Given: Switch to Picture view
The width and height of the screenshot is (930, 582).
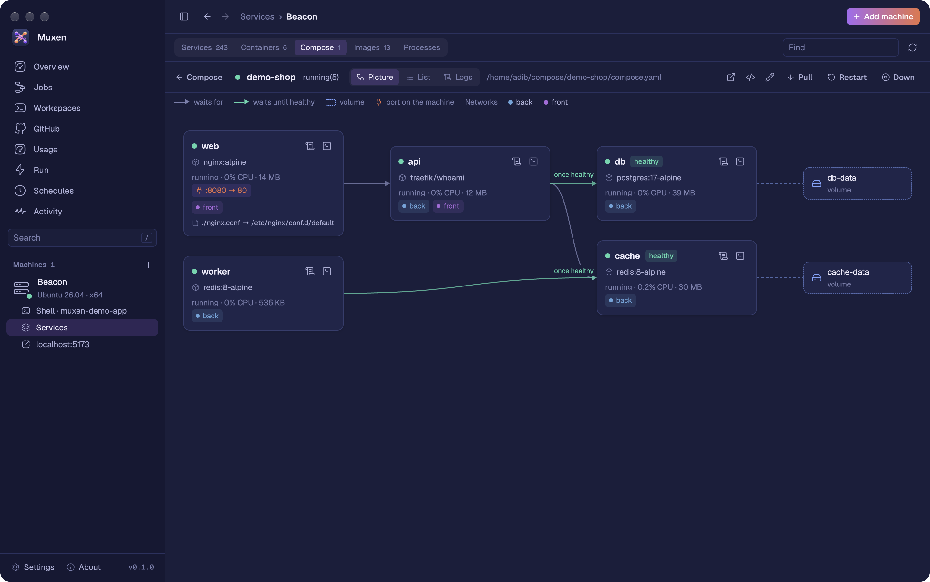Looking at the screenshot, I should click(375, 78).
